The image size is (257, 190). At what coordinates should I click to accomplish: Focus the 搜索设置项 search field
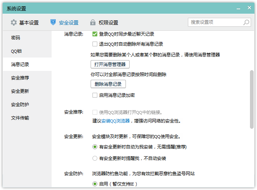(219, 22)
